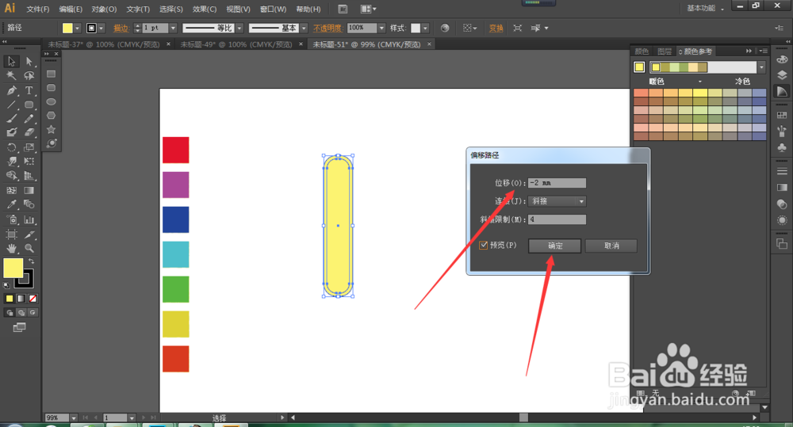Viewport: 793px width, 427px height.
Task: Expand the stroke color dropdown in control bar
Action: [x=102, y=29]
